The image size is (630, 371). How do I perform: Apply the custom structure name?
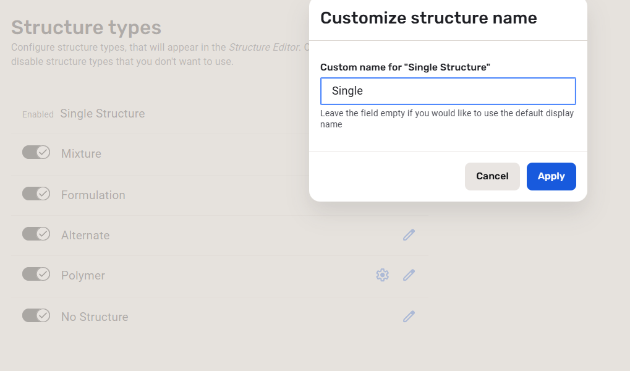tap(551, 176)
